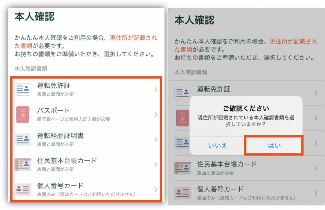Tap the dimmed 個人番号カード label on the right screen
This screenshot has height=210, width=325.
pos(220,189)
